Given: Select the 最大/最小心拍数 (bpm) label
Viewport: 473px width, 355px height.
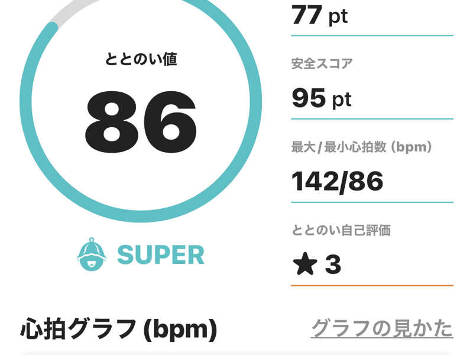Looking at the screenshot, I should click(x=362, y=147).
